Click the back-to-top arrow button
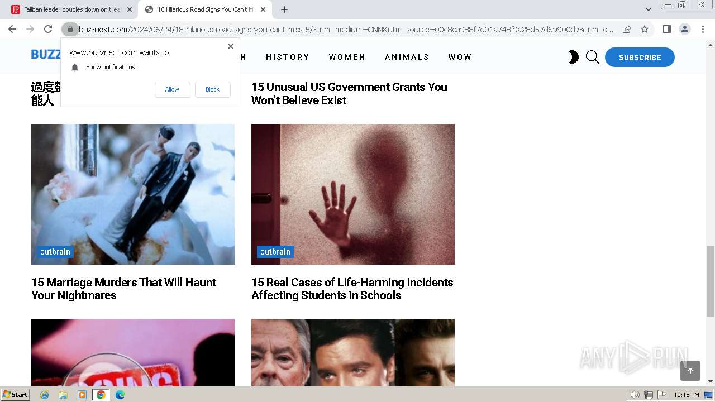 [690, 371]
